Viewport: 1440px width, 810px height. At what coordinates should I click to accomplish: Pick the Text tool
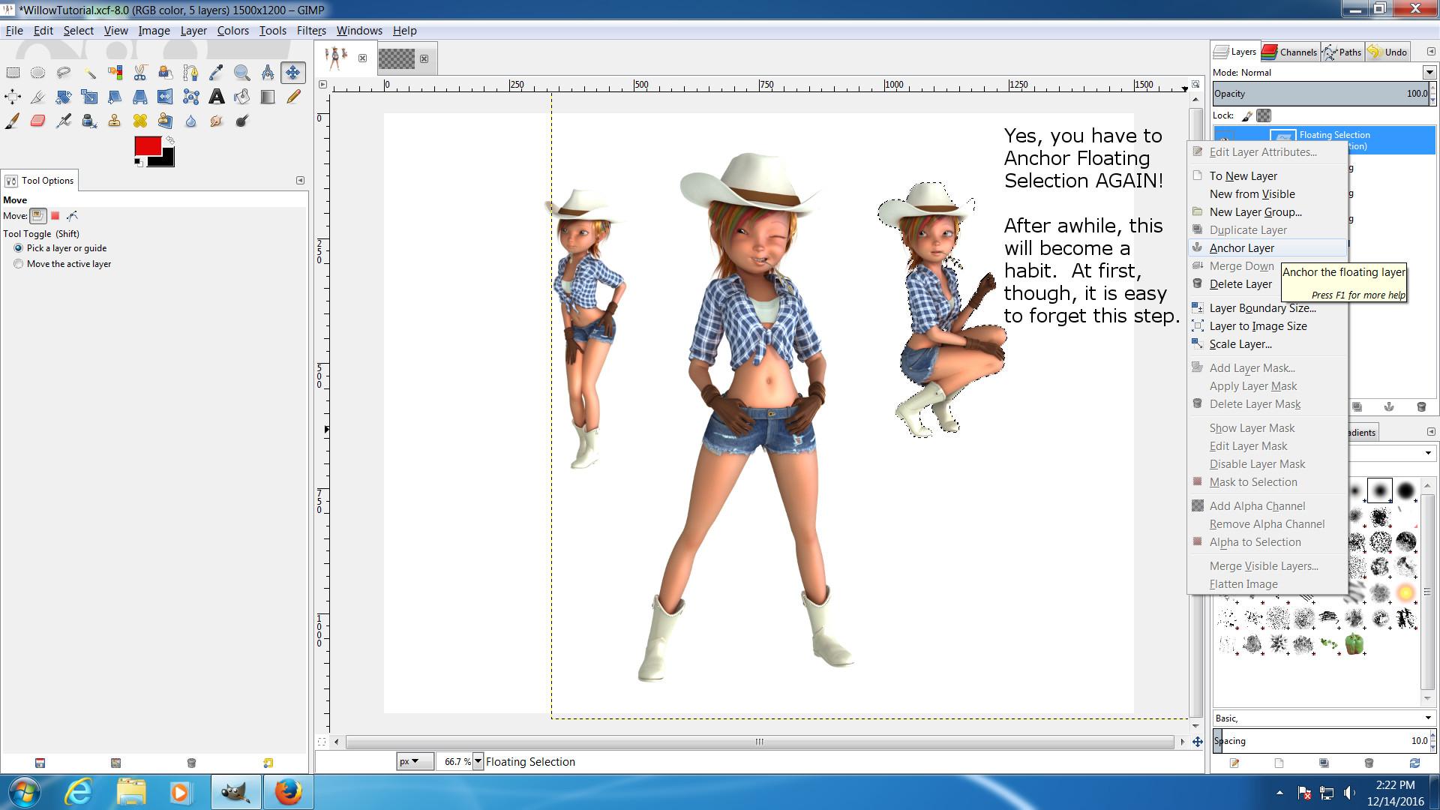pyautogui.click(x=216, y=97)
